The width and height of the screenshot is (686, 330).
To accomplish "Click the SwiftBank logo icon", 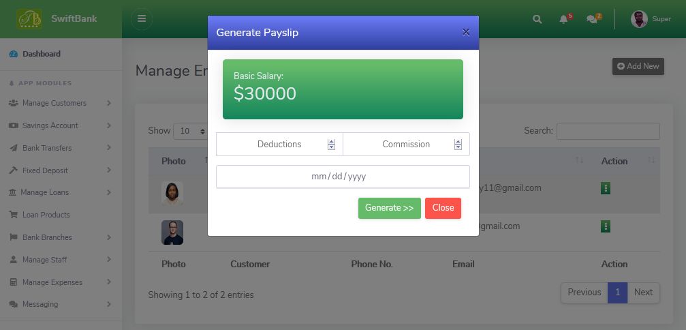I will coord(29,19).
